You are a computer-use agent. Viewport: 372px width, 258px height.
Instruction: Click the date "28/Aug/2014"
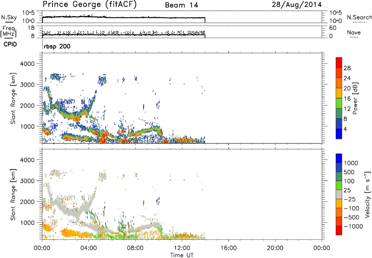(x=297, y=5)
